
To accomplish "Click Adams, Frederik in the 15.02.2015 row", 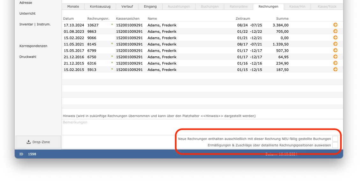I will point(162,70).
